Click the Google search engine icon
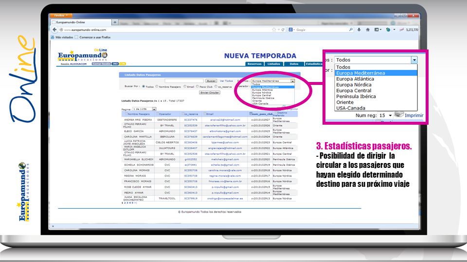This screenshot has width=467, height=262. pos(290,30)
